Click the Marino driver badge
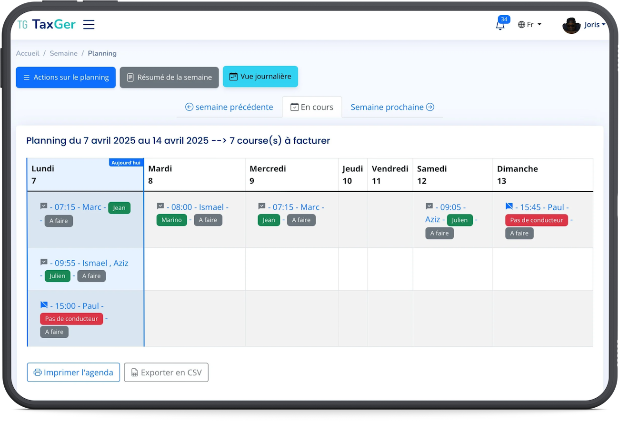Viewport: 619px width, 422px height. click(172, 220)
